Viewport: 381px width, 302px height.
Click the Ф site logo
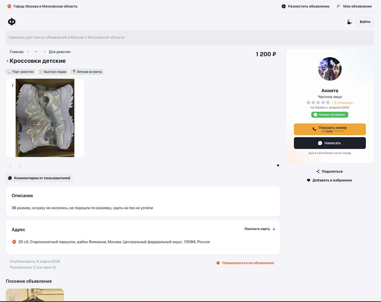pos(11,22)
